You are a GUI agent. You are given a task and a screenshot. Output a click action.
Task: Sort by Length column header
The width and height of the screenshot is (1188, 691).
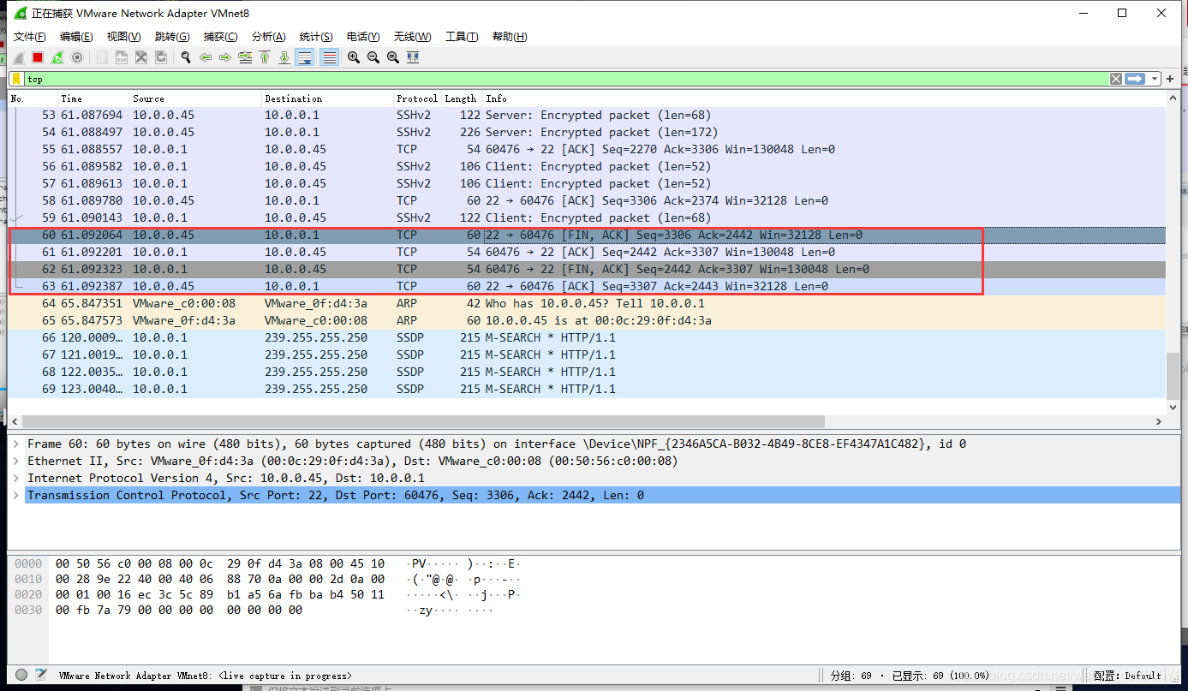click(x=462, y=98)
